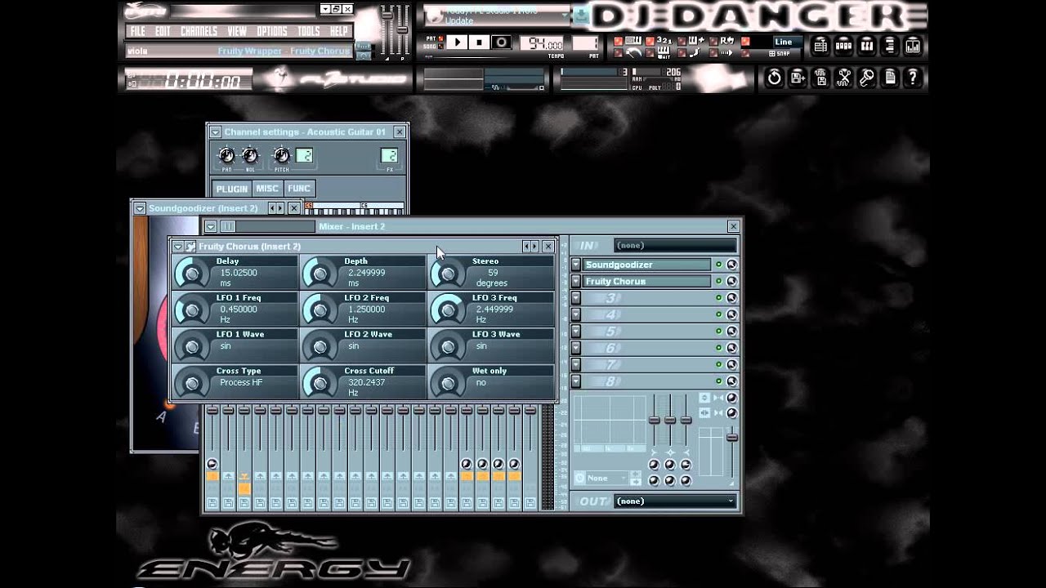Click the countdown 3-2-1 before recording icon
Screen dimensions: 1046x588
(x=664, y=41)
